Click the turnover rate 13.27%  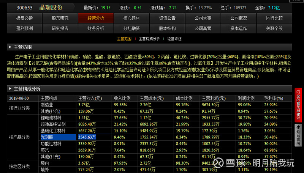(205, 8)
